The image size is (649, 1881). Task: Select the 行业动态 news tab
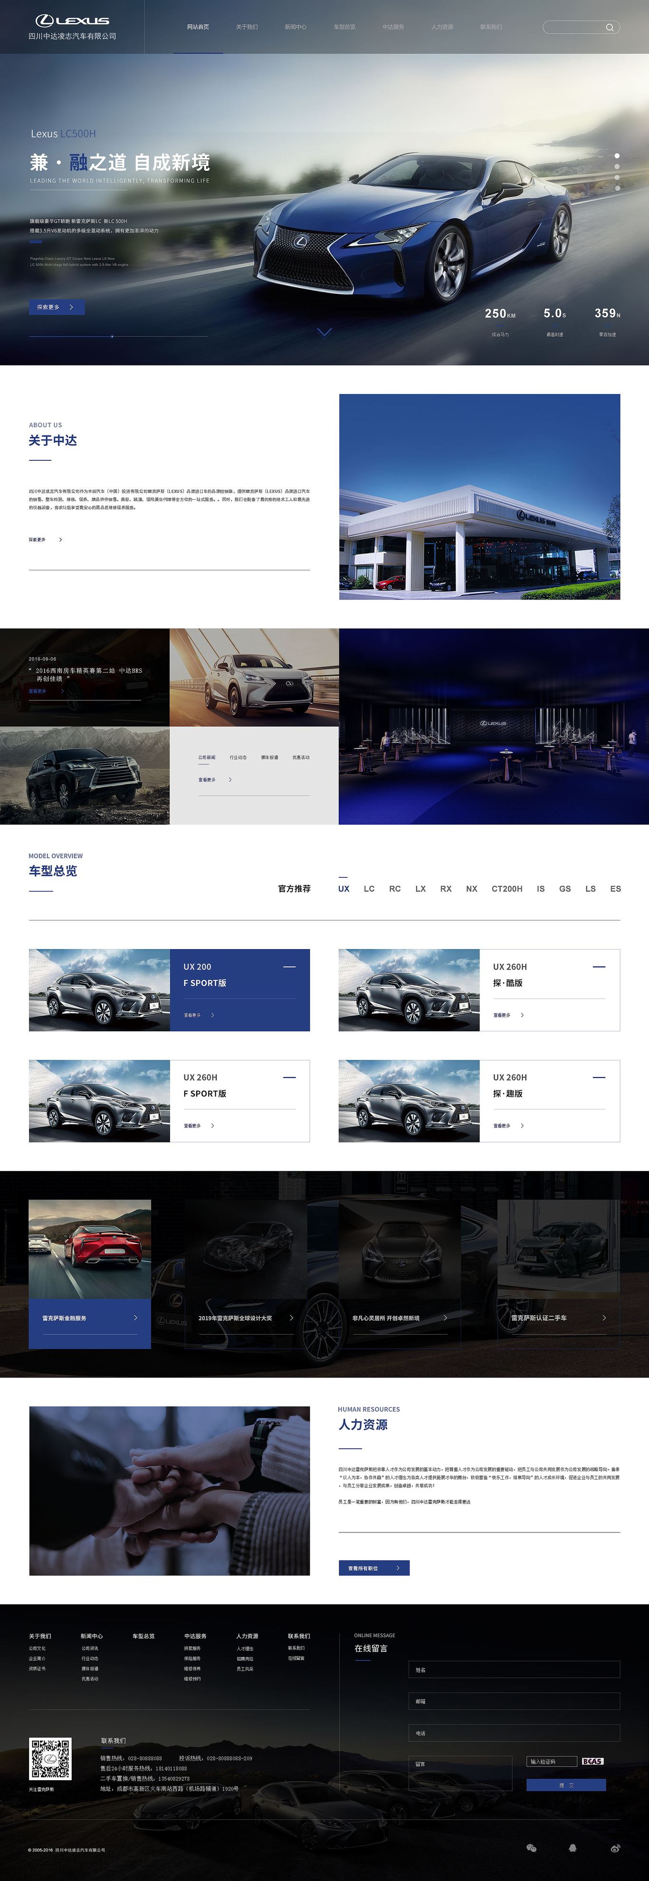tap(238, 757)
